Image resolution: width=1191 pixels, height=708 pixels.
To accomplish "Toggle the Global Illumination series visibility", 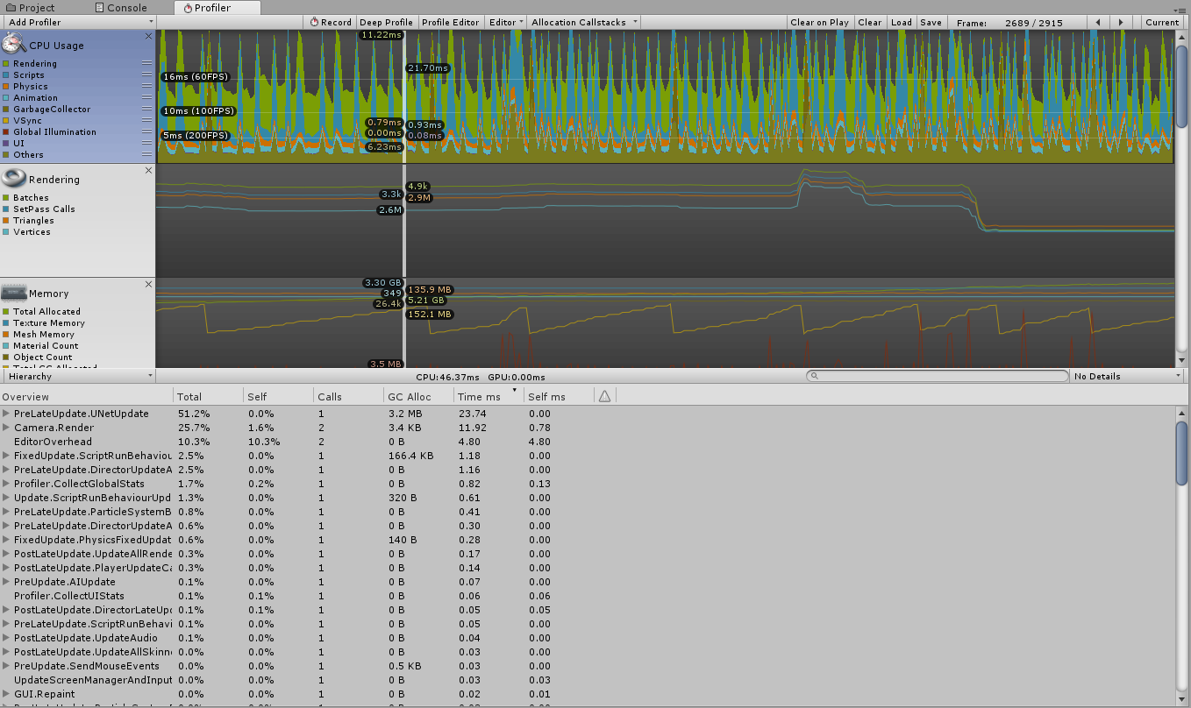I will [6, 132].
